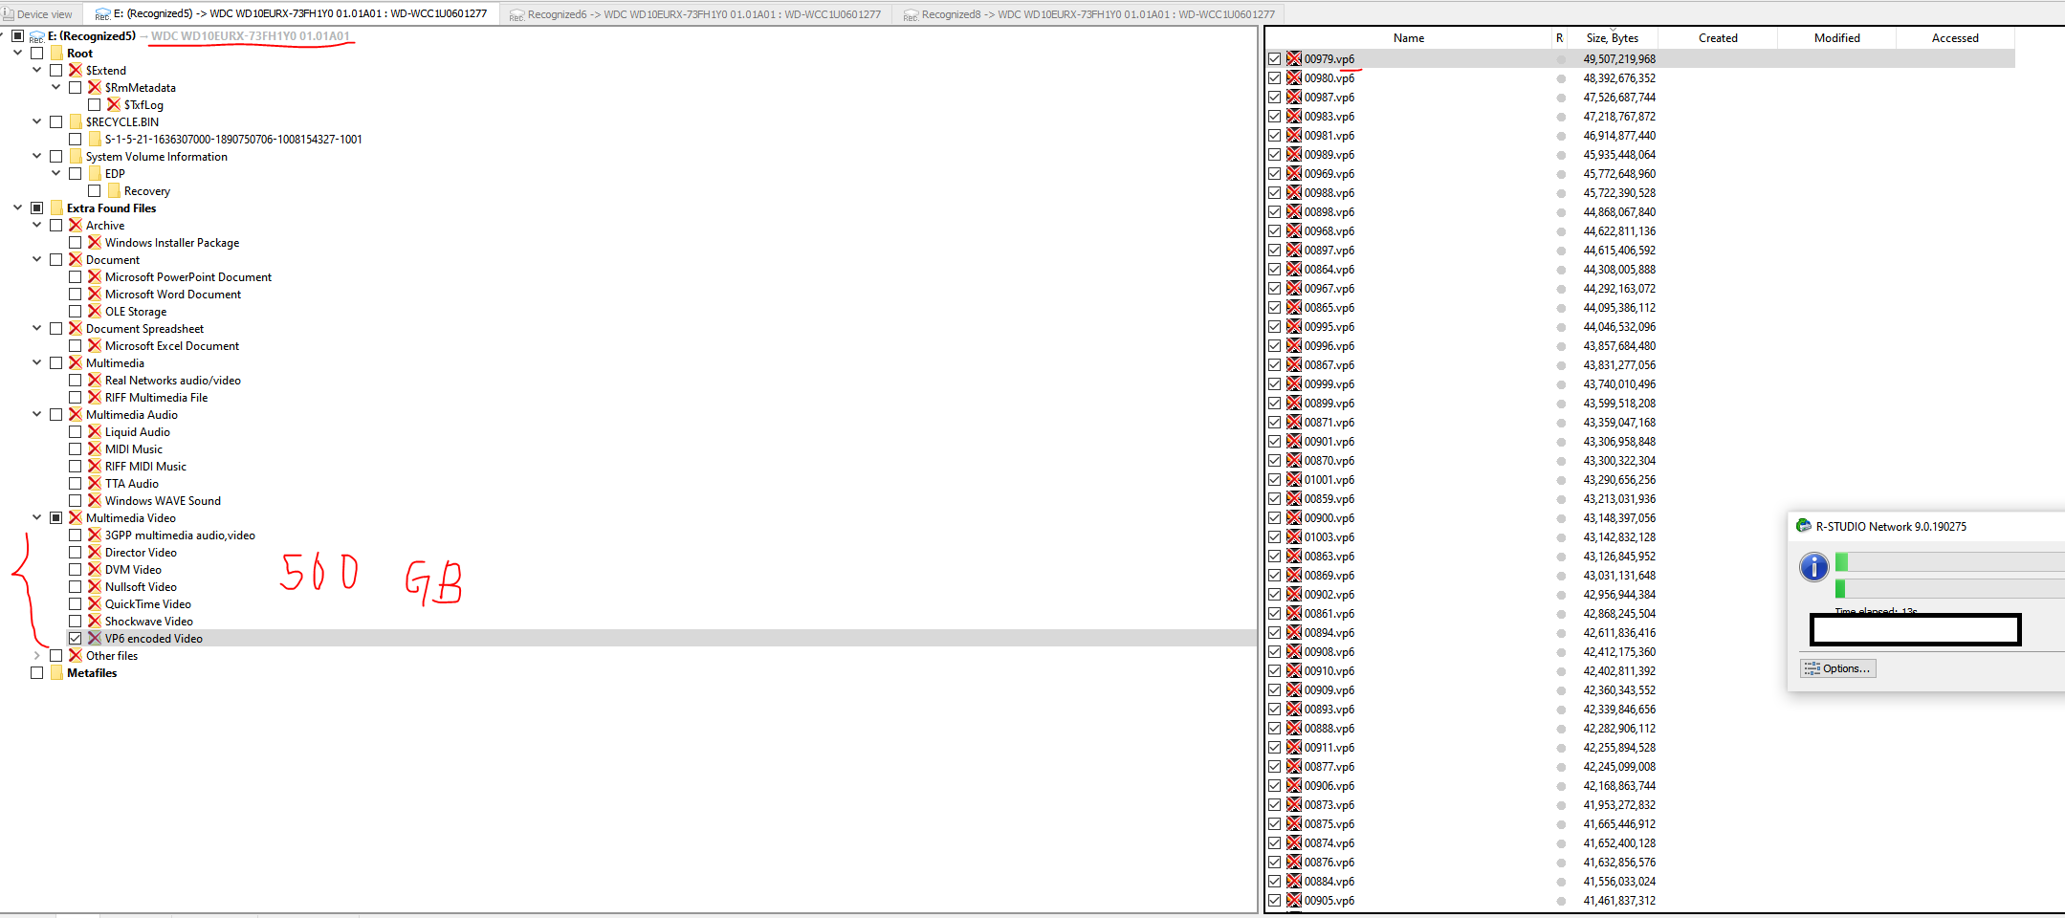2065x918 pixels.
Task: Select the E: (Recognized5) tab
Action: coord(292,14)
